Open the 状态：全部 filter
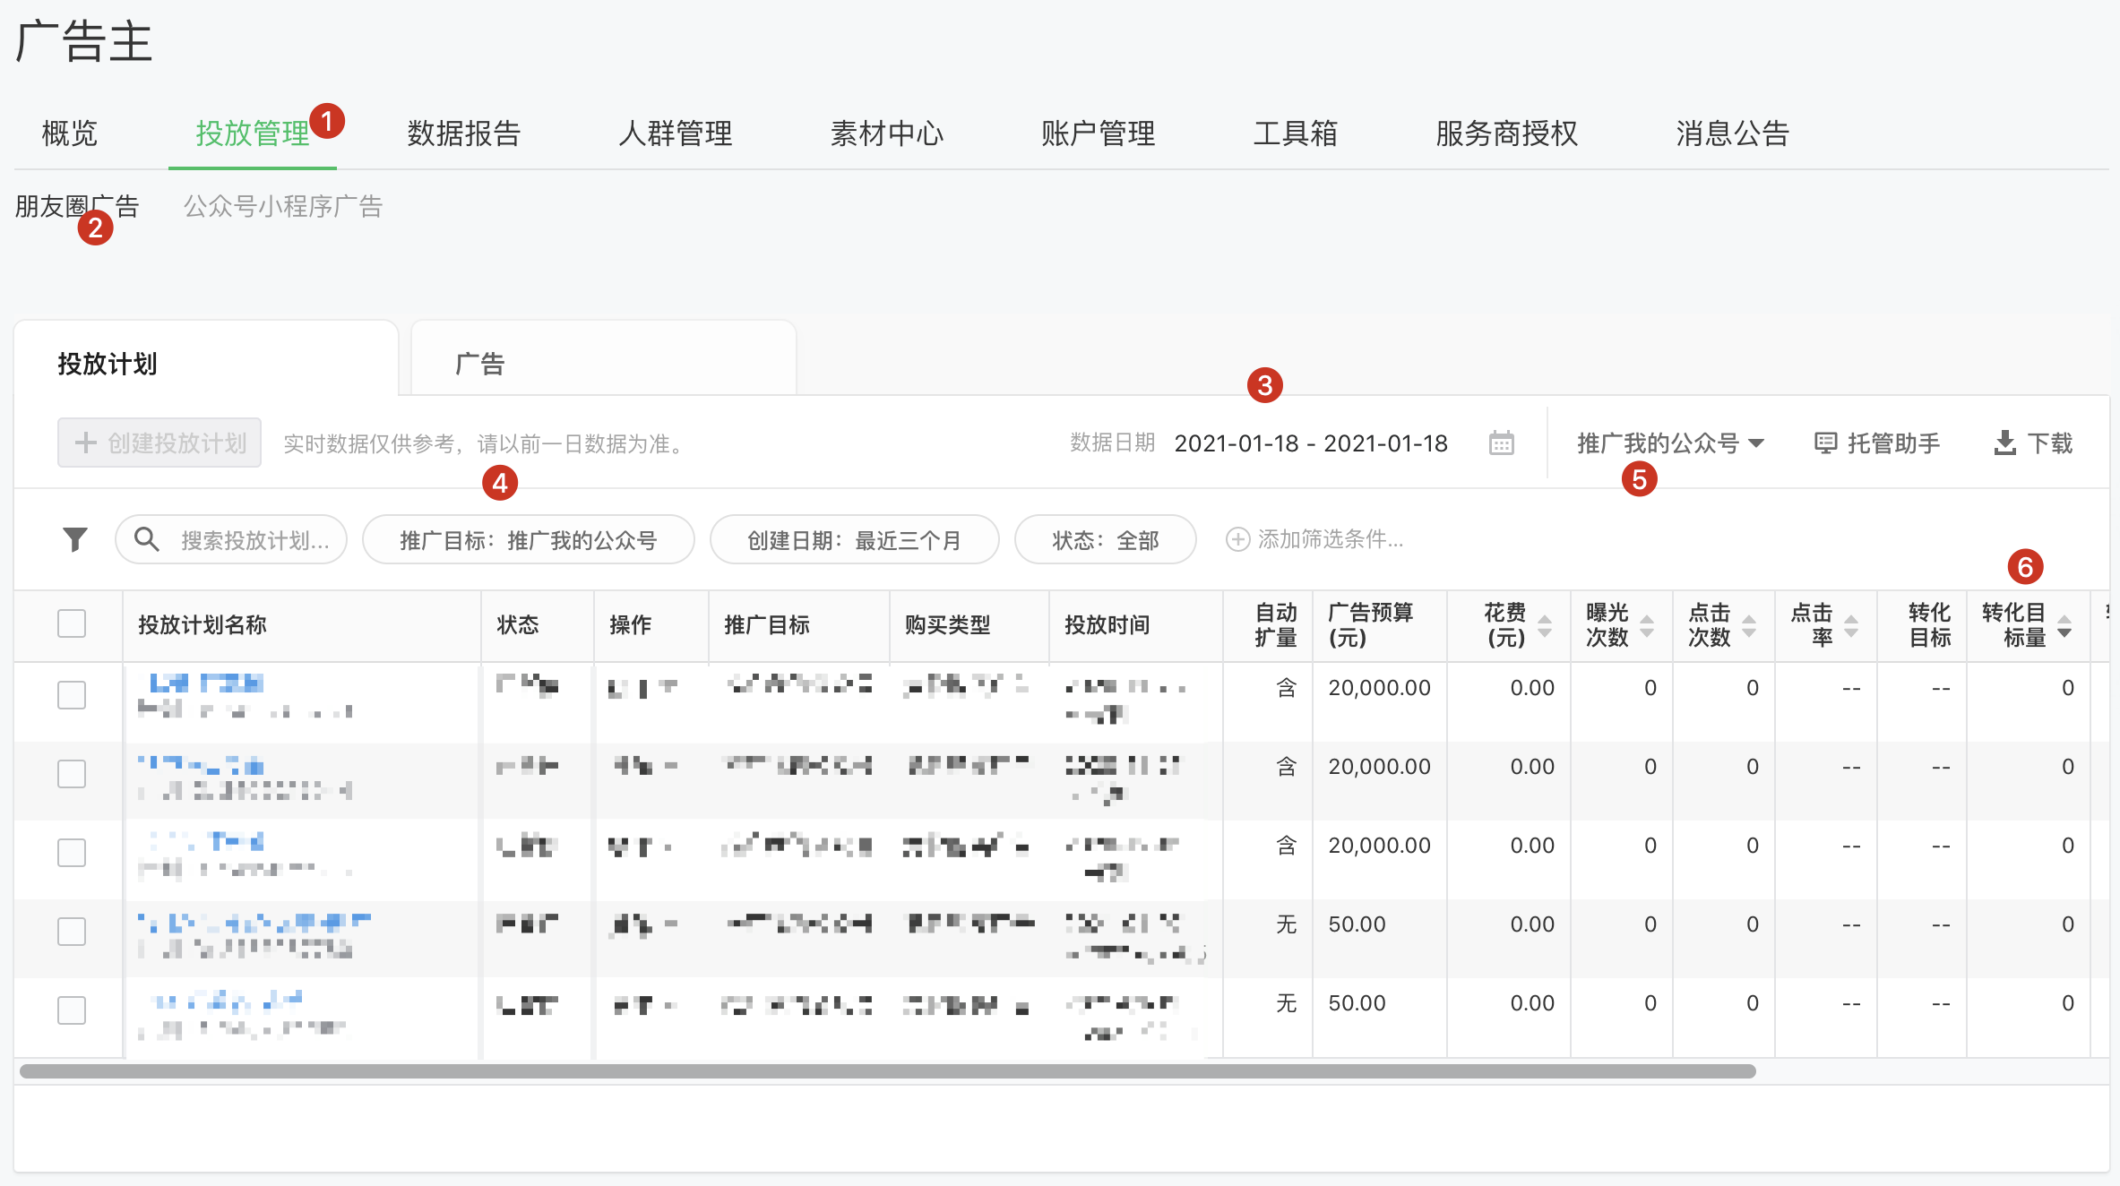Screen dimensions: 2120x1186 click(1105, 539)
